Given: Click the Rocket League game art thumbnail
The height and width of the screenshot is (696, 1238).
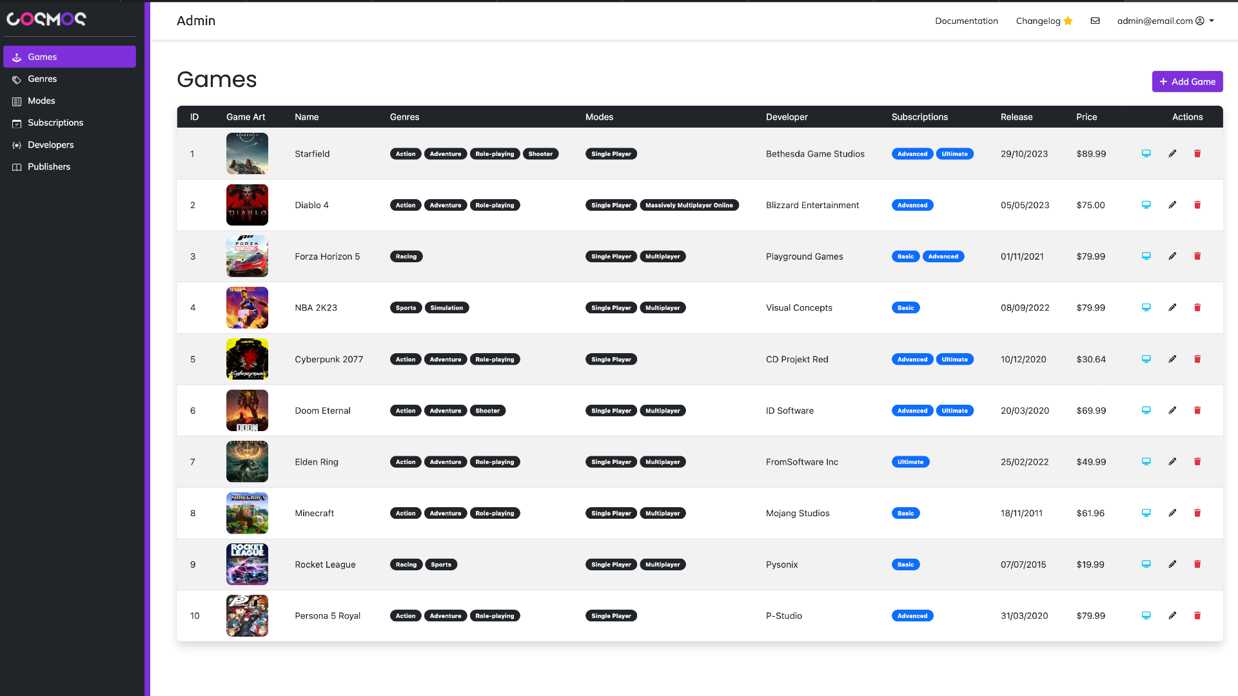Looking at the screenshot, I should [247, 564].
